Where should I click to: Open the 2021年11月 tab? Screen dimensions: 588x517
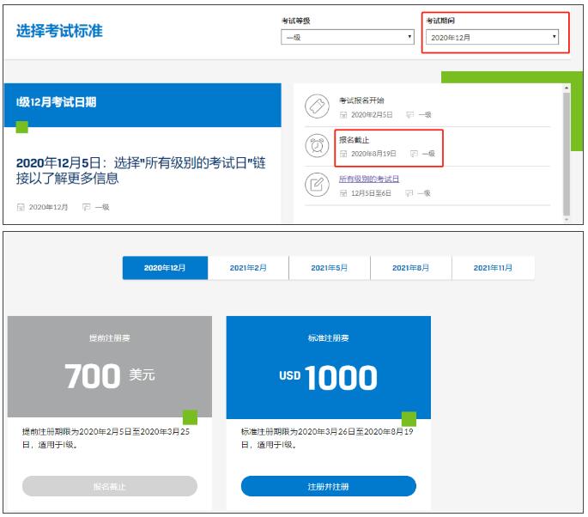point(493,268)
